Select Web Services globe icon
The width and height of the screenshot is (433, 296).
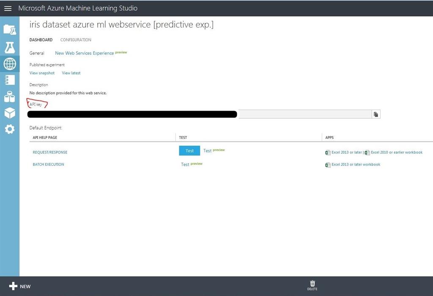pos(10,64)
